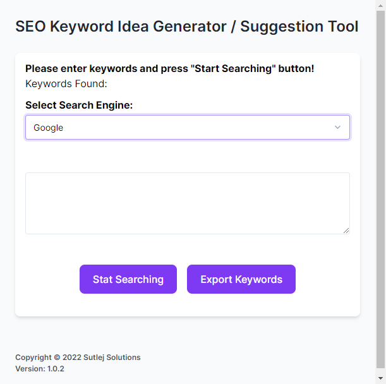The image size is (386, 384).
Task: Click the vertical page scrollbar
Action: coord(381,189)
